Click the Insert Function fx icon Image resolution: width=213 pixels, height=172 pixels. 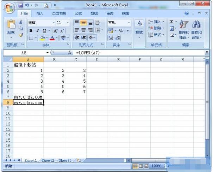pyautogui.click(x=70, y=53)
